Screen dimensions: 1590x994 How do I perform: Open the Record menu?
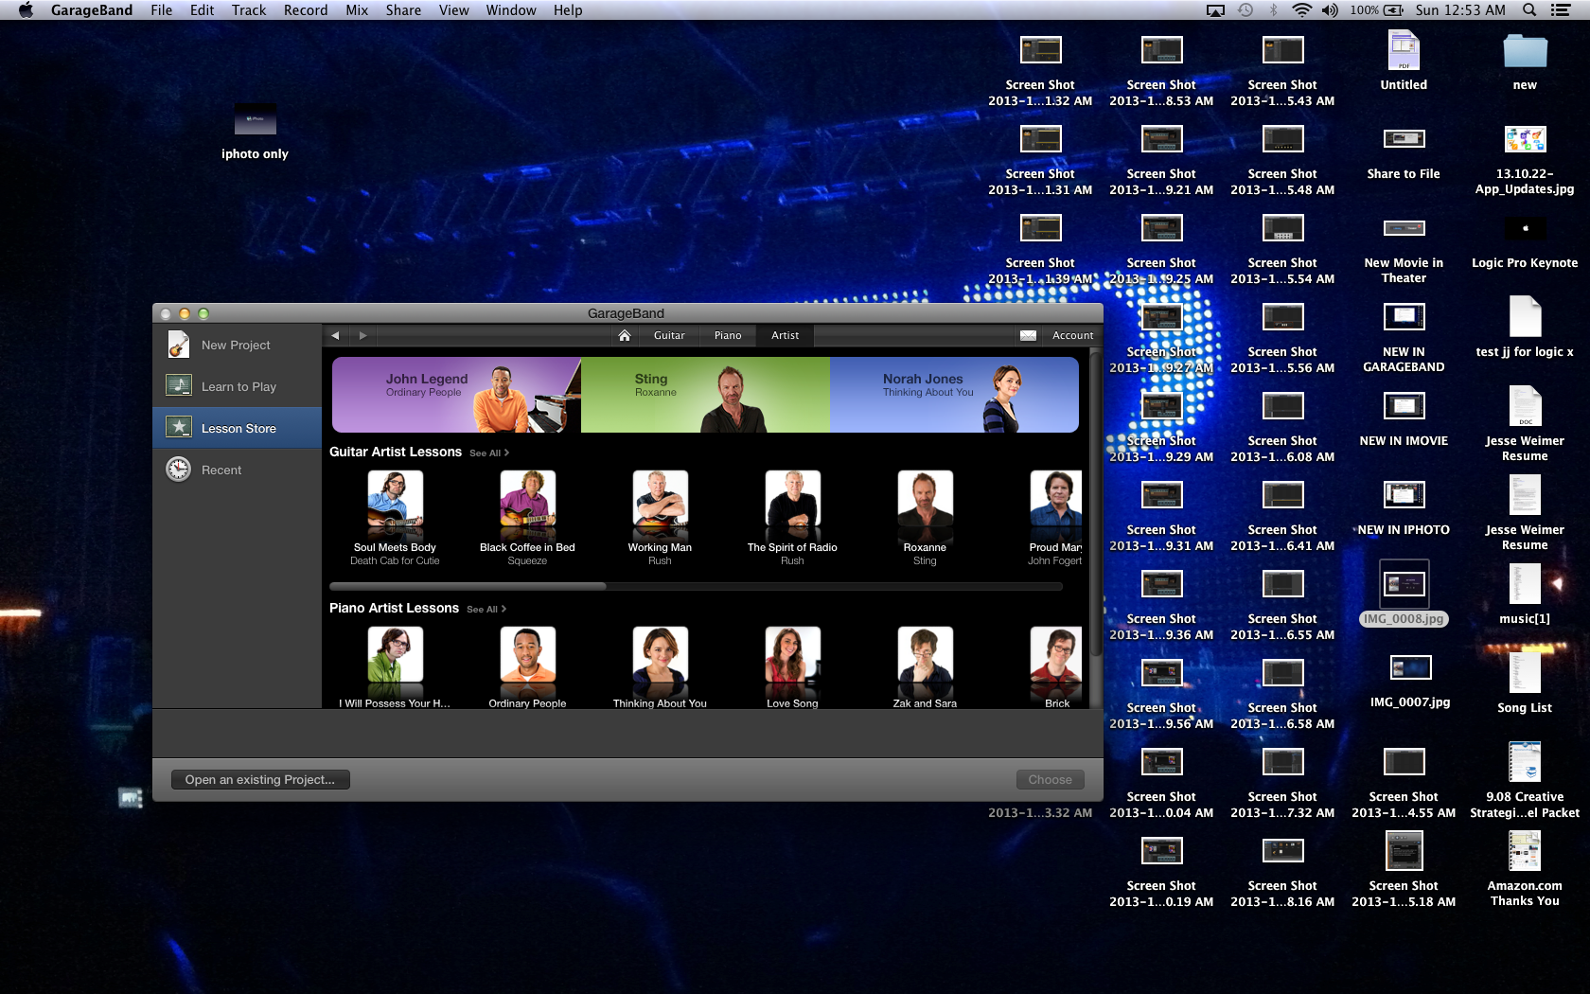(306, 10)
